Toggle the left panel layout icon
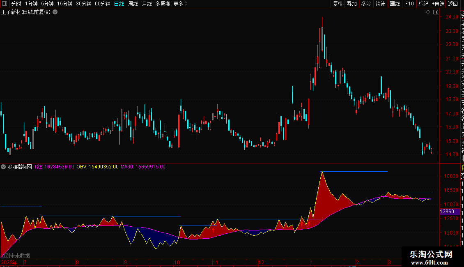 [x=5, y=4]
